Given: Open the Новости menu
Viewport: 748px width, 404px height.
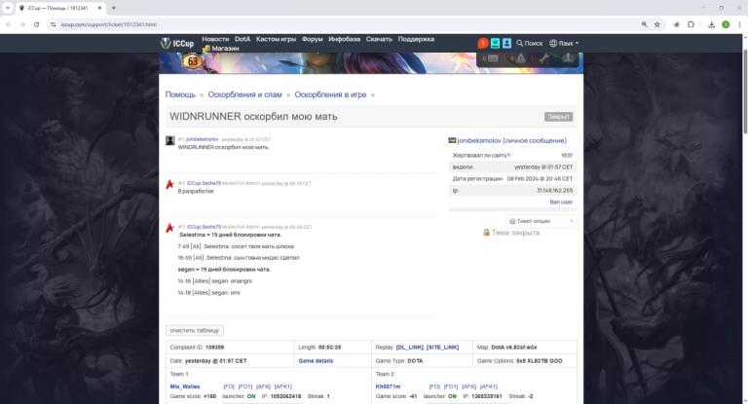Looking at the screenshot, I should [x=215, y=39].
